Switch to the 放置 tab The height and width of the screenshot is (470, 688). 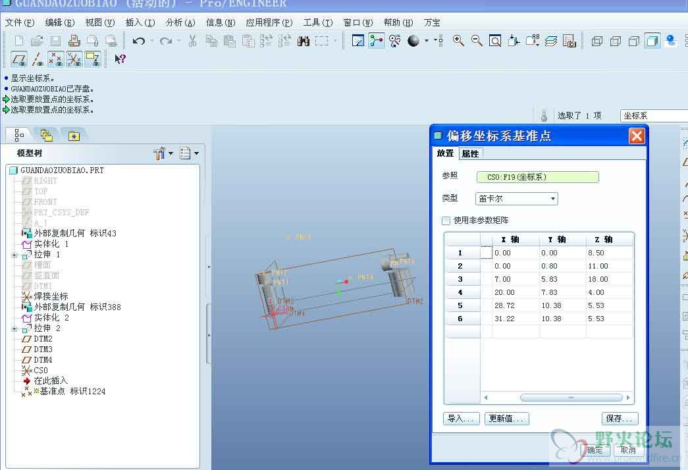click(x=445, y=153)
